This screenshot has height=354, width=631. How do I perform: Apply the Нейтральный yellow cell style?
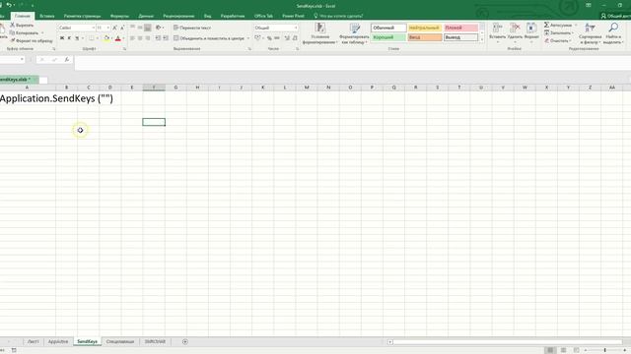[425, 28]
